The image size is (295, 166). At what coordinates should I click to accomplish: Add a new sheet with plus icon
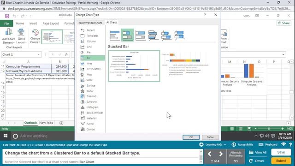61,123
